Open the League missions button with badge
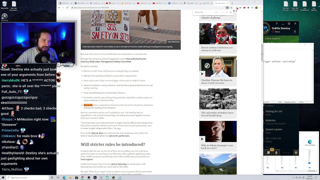This screenshot has width=320, height=180. click(x=268, y=152)
